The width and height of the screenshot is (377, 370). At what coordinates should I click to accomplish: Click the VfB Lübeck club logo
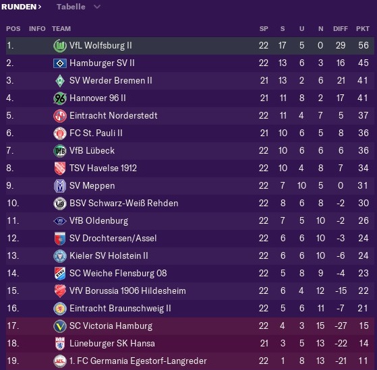[x=60, y=151]
